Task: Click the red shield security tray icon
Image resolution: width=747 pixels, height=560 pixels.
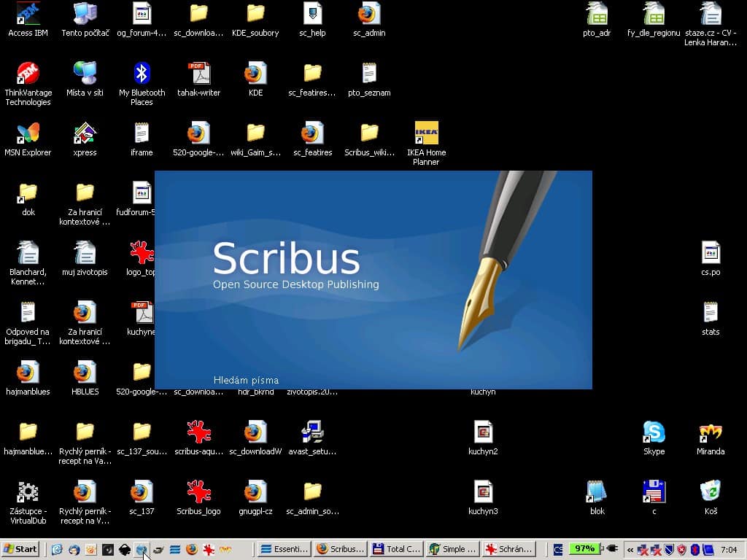Action: 682,550
